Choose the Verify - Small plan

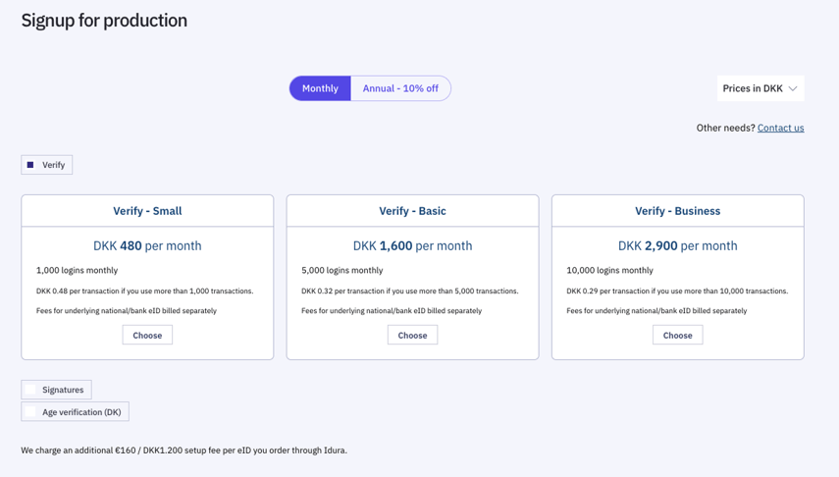click(x=147, y=335)
